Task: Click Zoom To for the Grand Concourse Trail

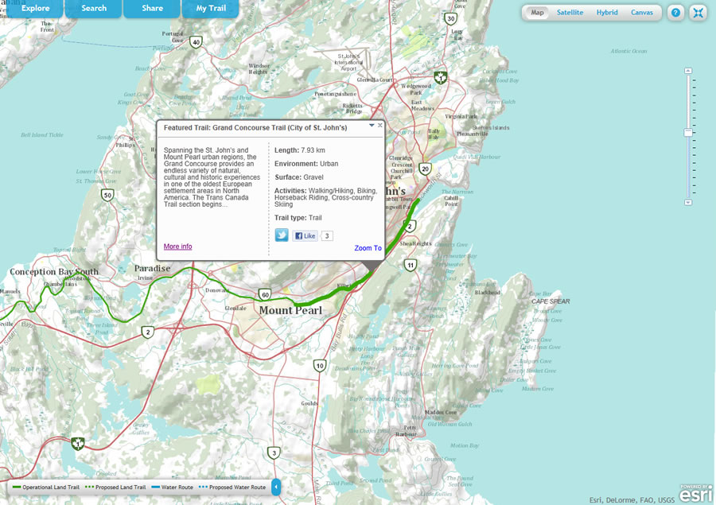Action: pyautogui.click(x=367, y=247)
